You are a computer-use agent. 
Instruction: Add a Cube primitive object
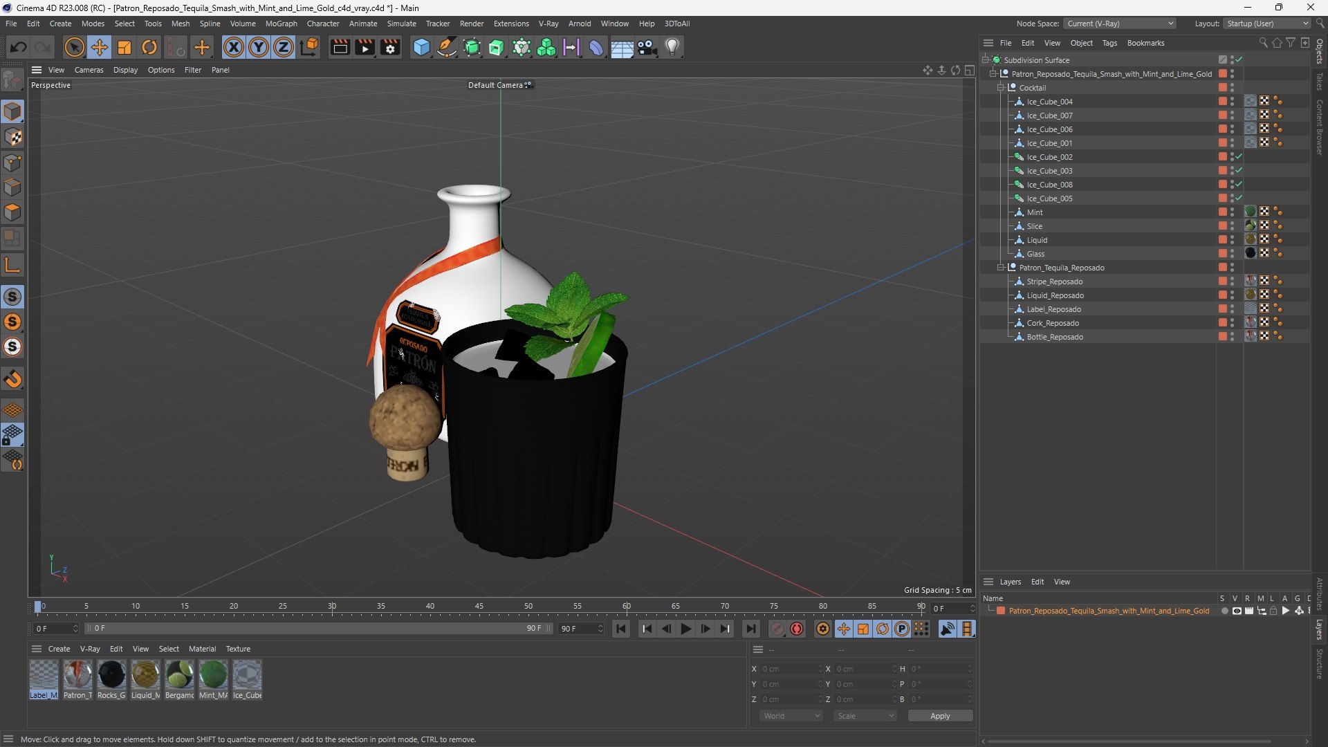tap(421, 47)
